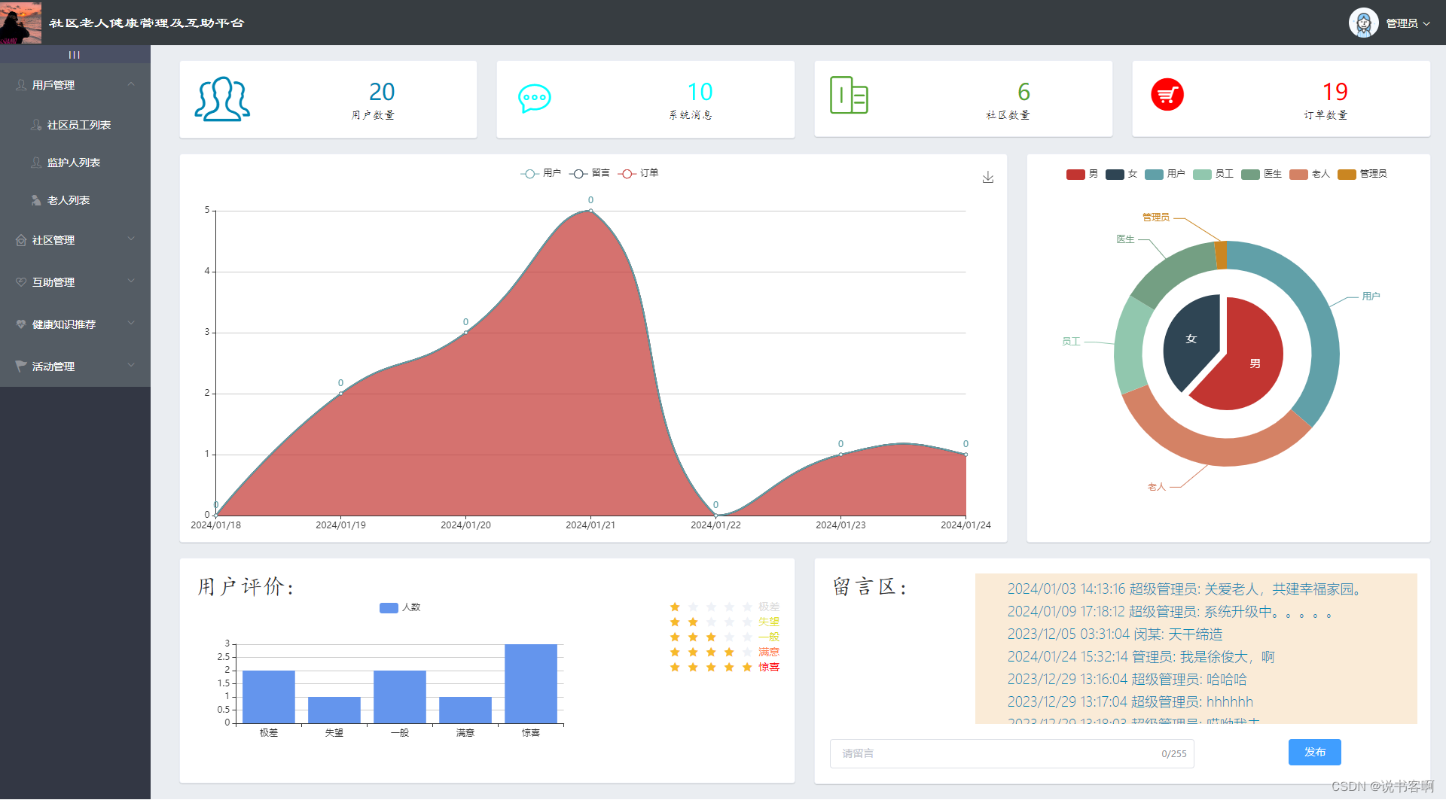Toggle the 管理员 legend in pie chart
The image size is (1446, 800).
point(1362,174)
